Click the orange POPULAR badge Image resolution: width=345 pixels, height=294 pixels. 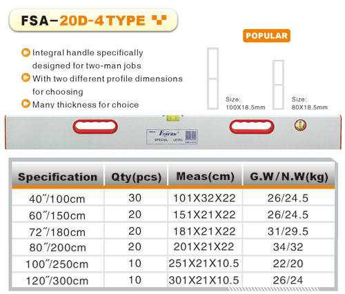[x=266, y=36]
